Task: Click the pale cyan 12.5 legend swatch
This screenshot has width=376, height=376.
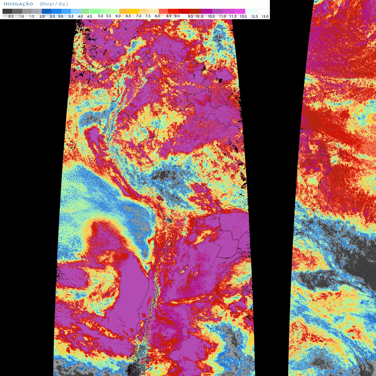Action: (x=251, y=11)
